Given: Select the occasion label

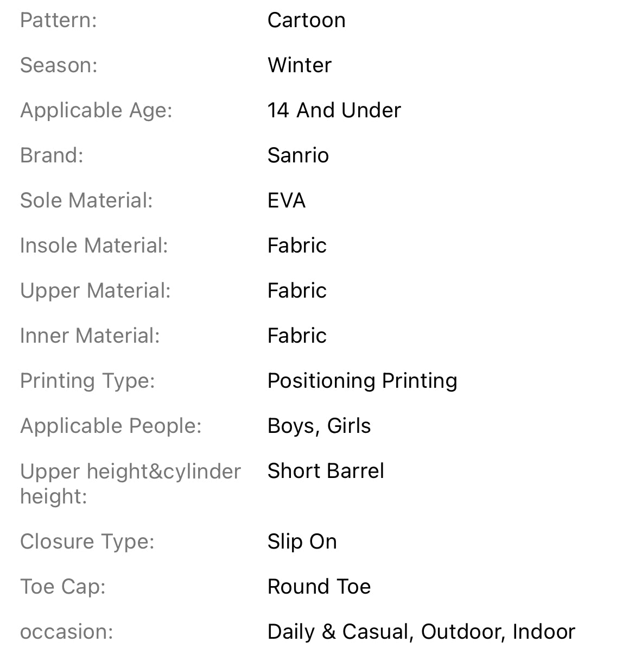Looking at the screenshot, I should (66, 632).
